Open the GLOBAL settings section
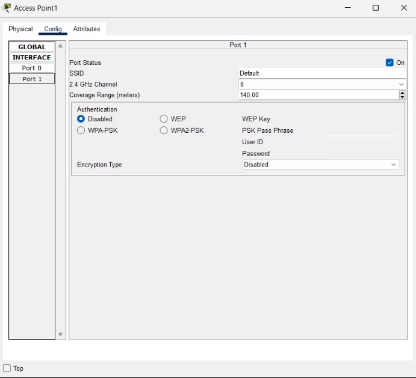 [32, 47]
